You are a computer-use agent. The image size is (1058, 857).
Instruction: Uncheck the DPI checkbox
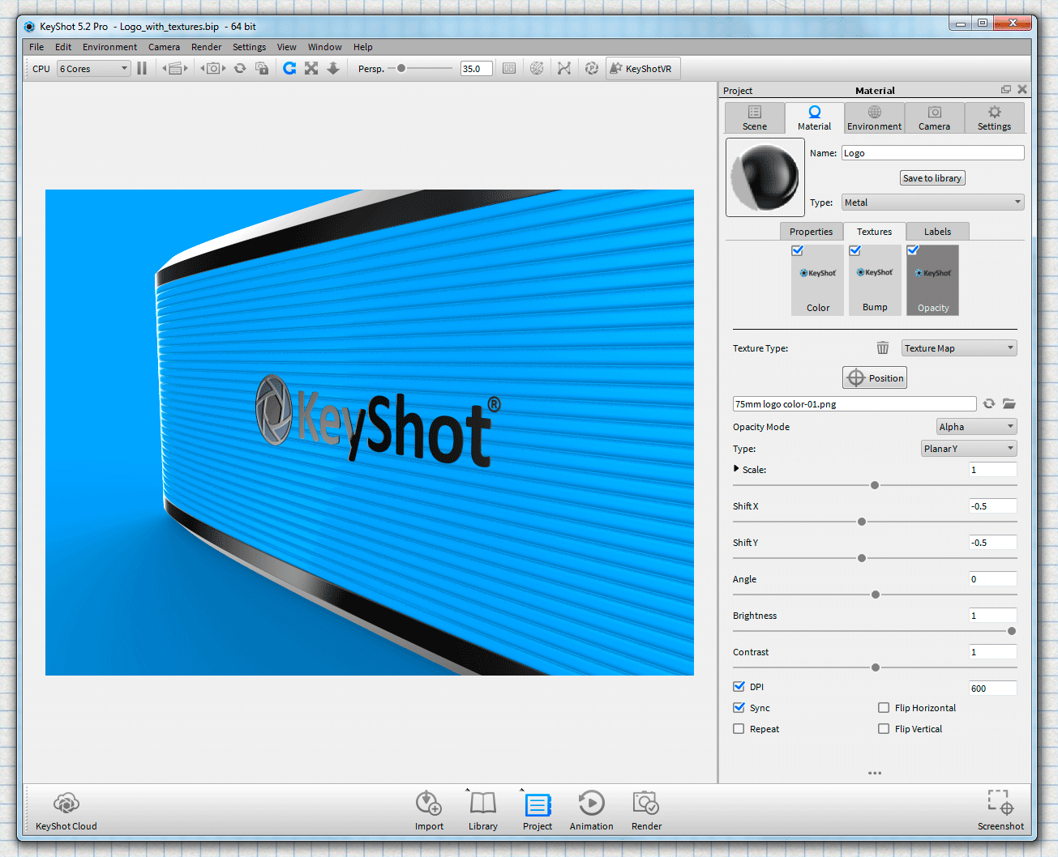pyautogui.click(x=739, y=686)
